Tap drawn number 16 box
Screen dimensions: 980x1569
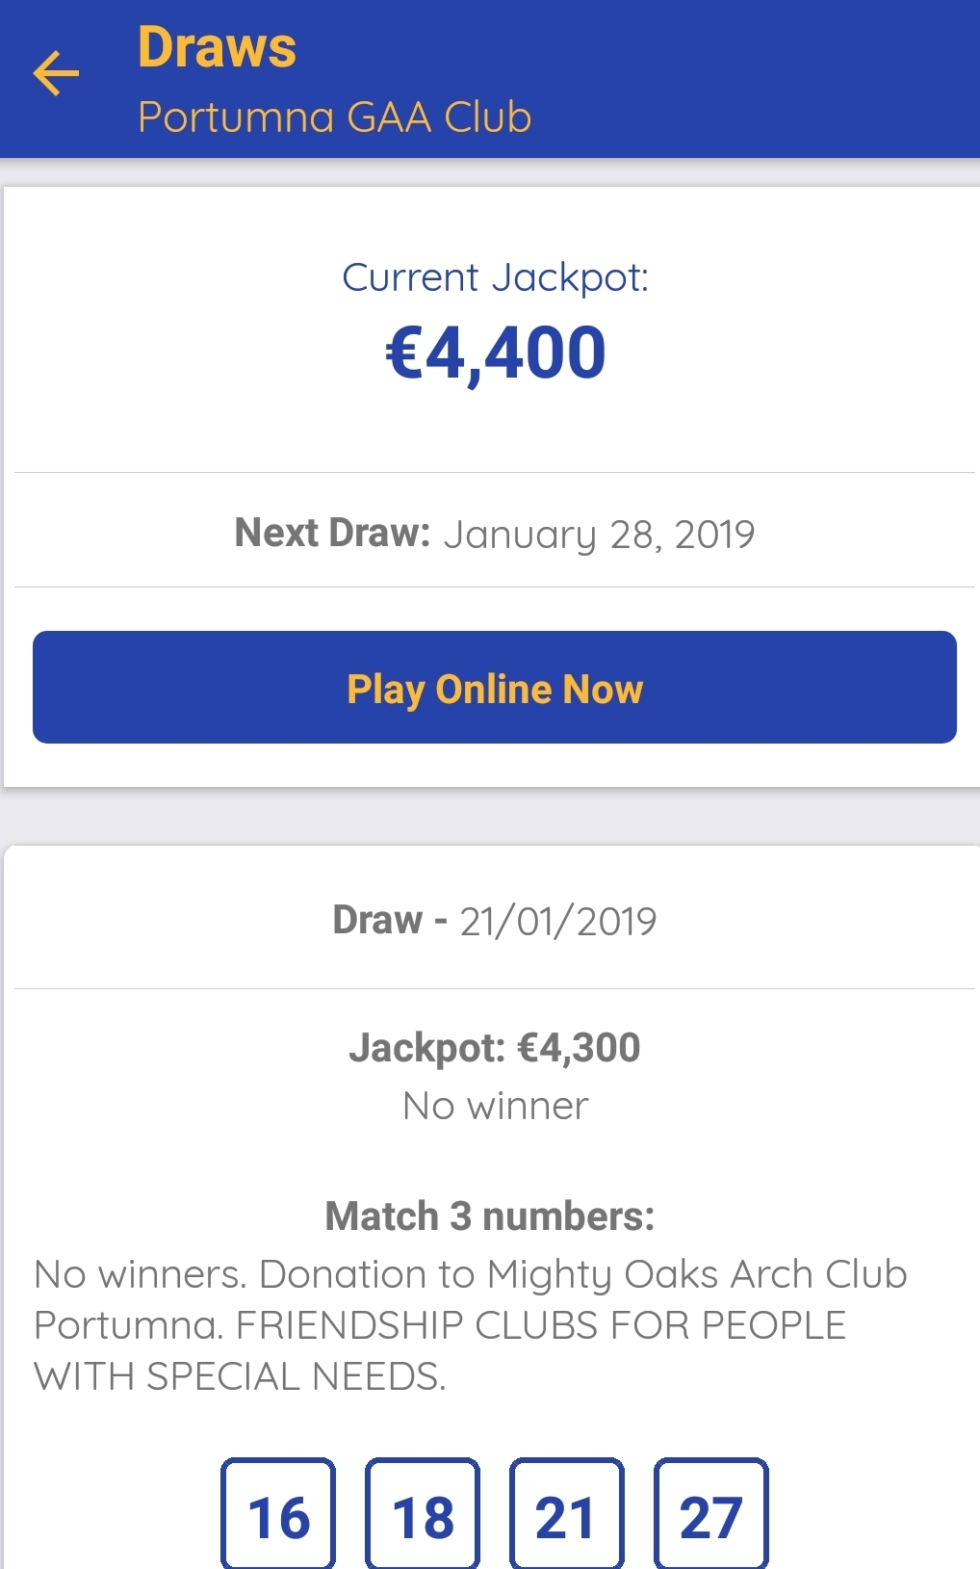coord(278,1515)
